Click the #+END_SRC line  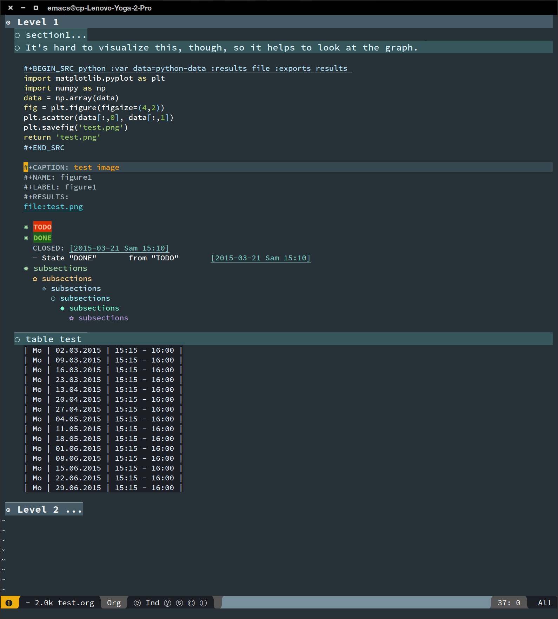(44, 148)
